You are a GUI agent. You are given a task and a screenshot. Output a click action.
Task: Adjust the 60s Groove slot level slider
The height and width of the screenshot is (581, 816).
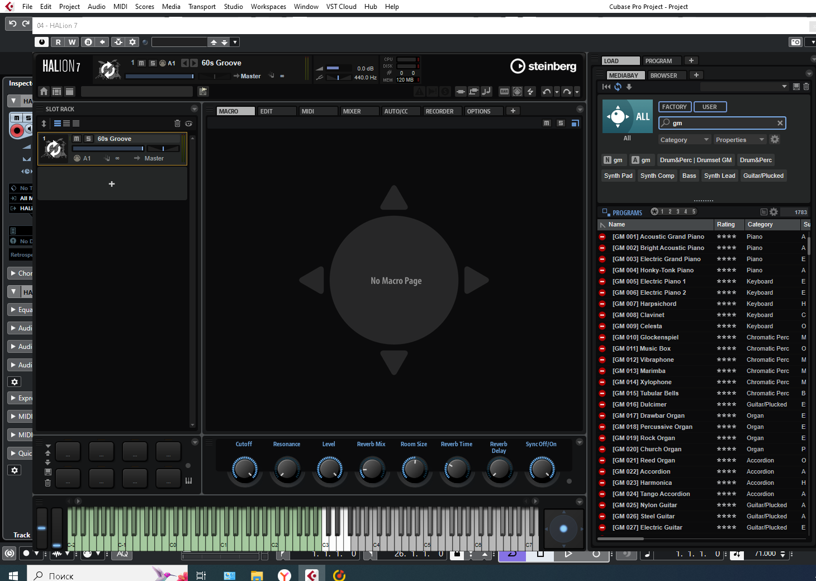point(108,149)
